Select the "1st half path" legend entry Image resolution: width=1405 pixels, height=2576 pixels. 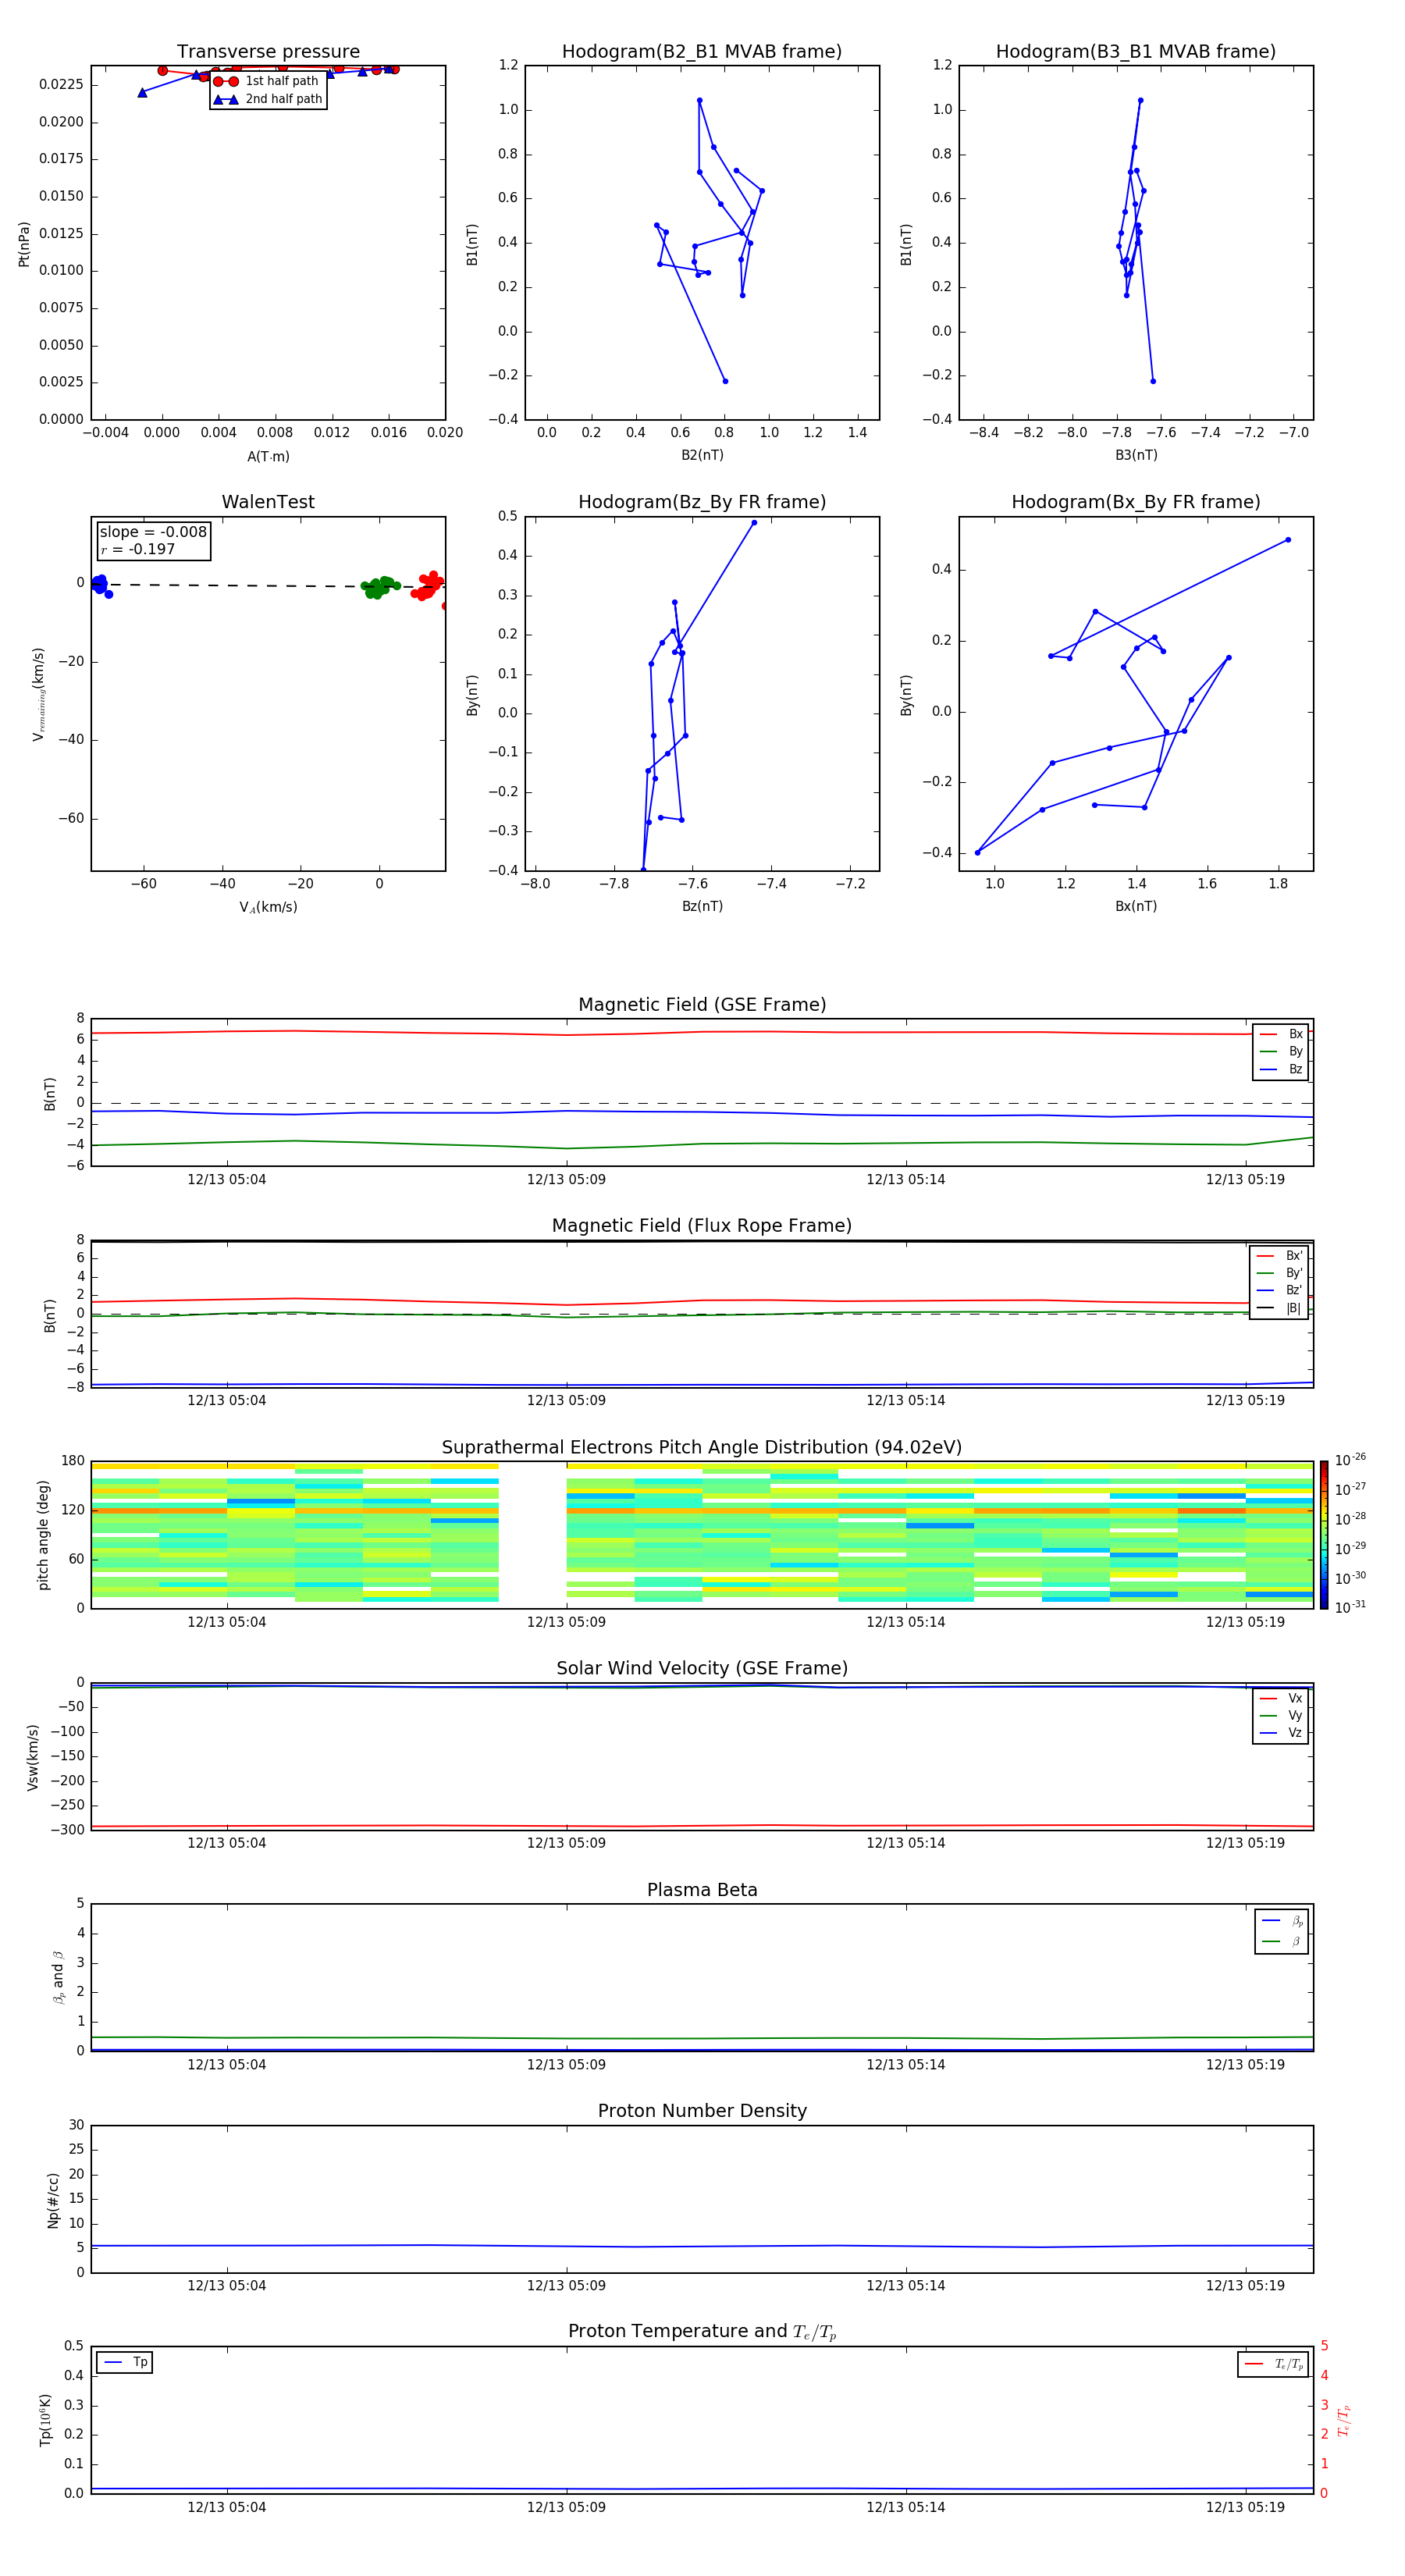point(266,81)
